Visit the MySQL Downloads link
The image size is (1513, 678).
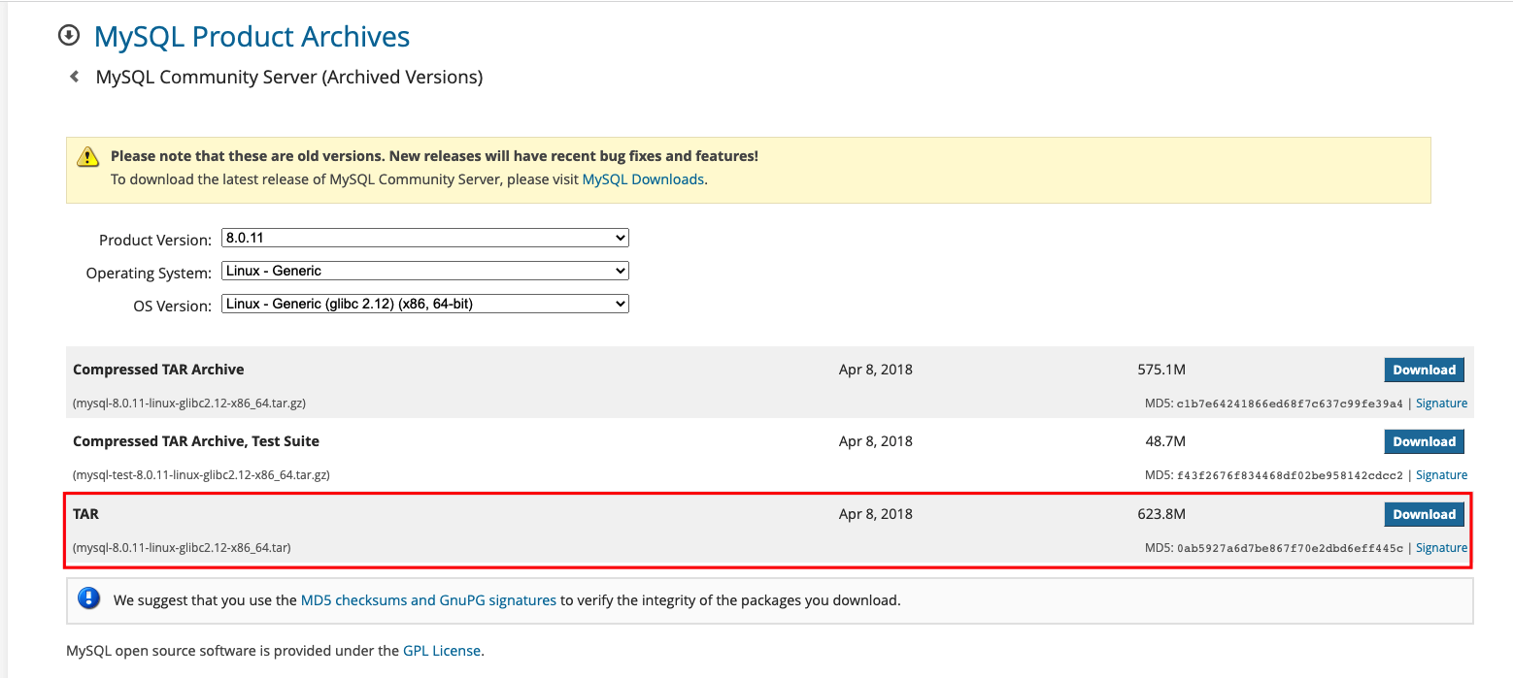tap(643, 179)
